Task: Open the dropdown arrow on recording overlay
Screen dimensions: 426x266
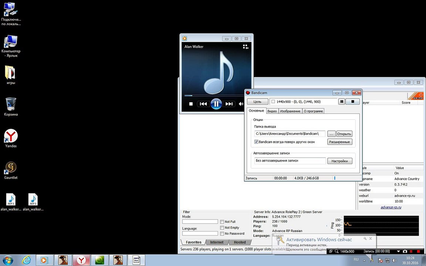Action: pyautogui.click(x=399, y=252)
